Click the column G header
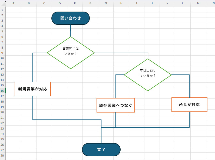The height and width of the screenshot is (160, 215). coord(106,3)
